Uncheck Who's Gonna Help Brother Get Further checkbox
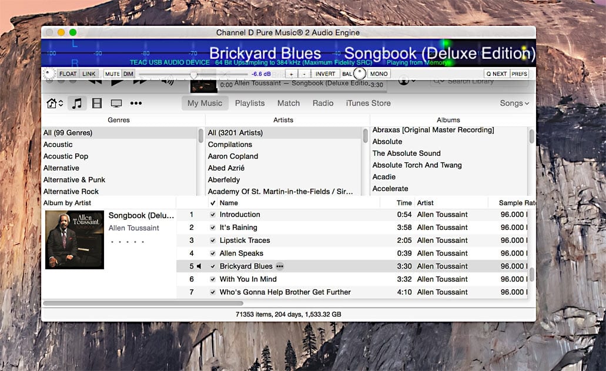Viewport: 606px width, 371px height. tap(213, 292)
